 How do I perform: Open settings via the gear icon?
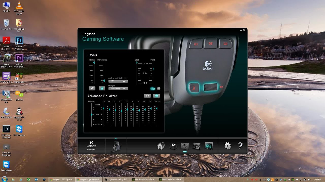pos(227,146)
